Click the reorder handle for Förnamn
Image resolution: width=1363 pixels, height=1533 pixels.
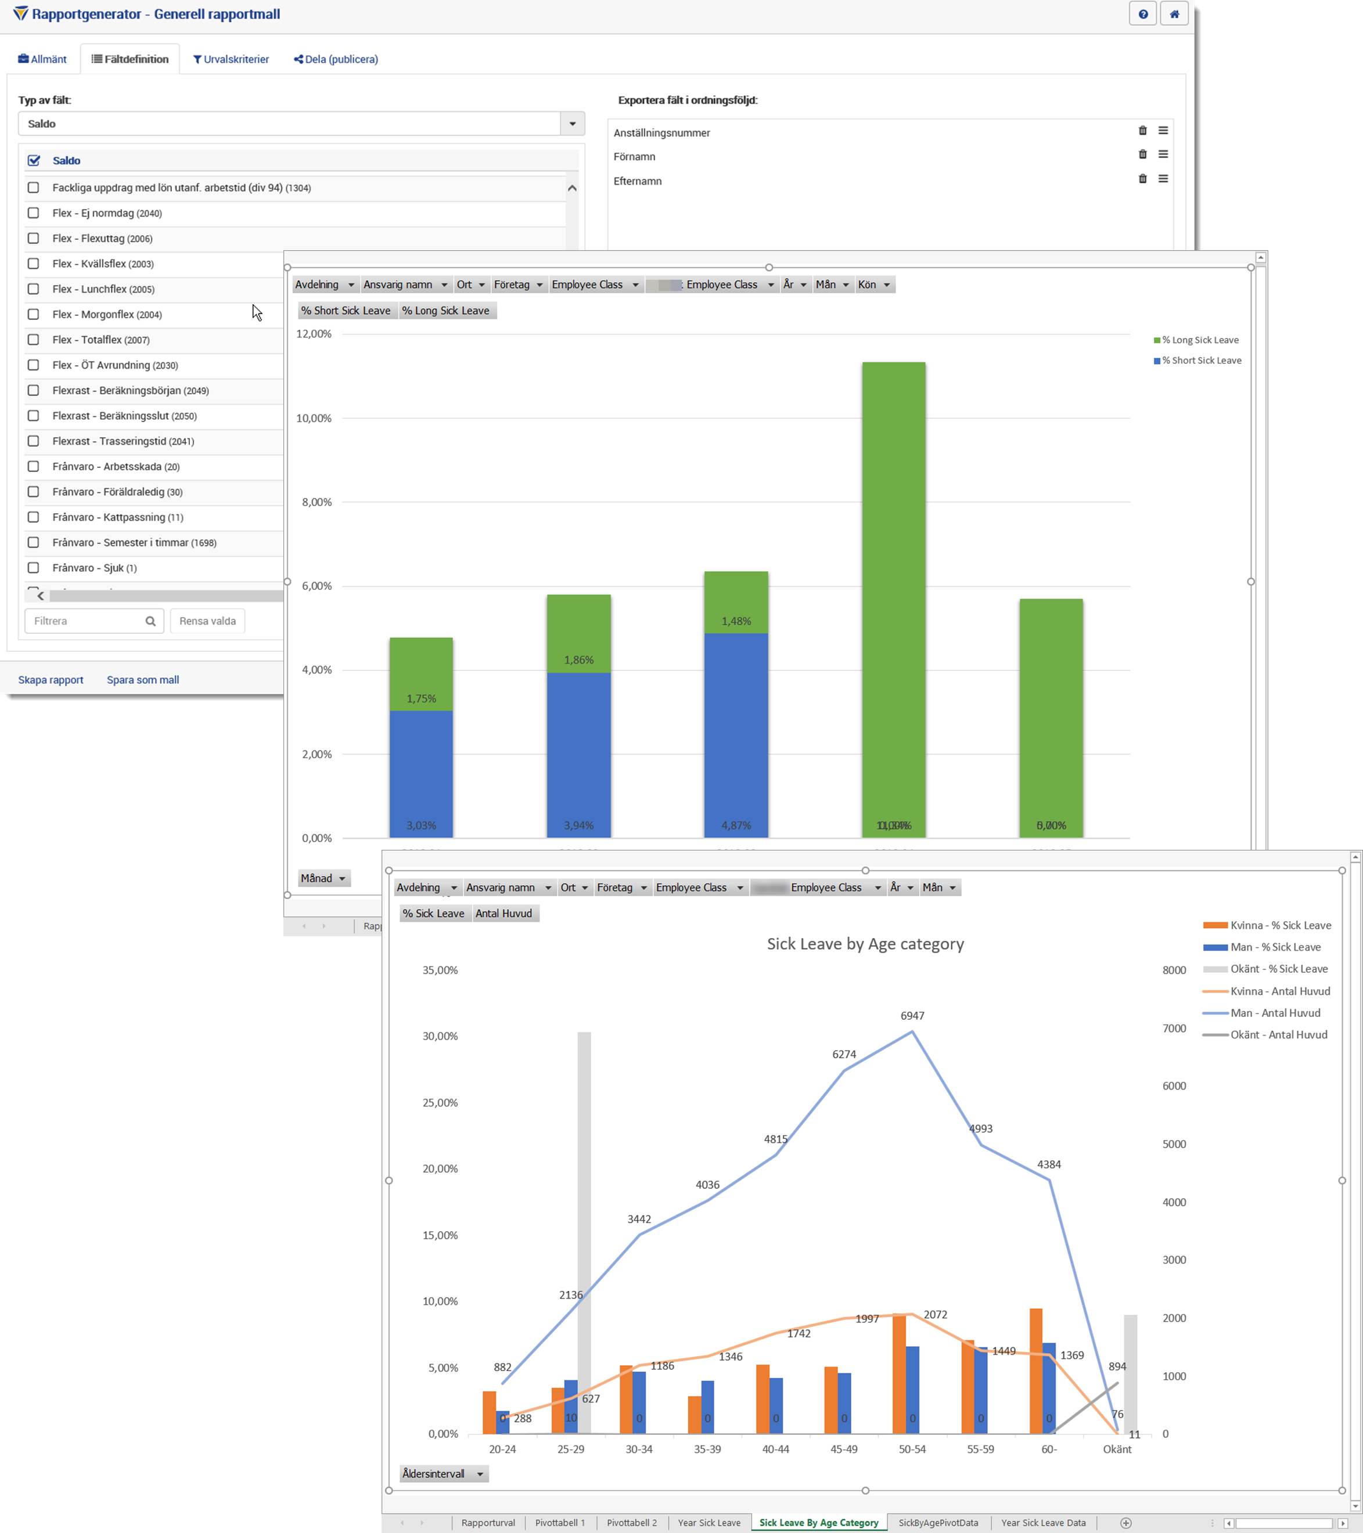(x=1163, y=155)
